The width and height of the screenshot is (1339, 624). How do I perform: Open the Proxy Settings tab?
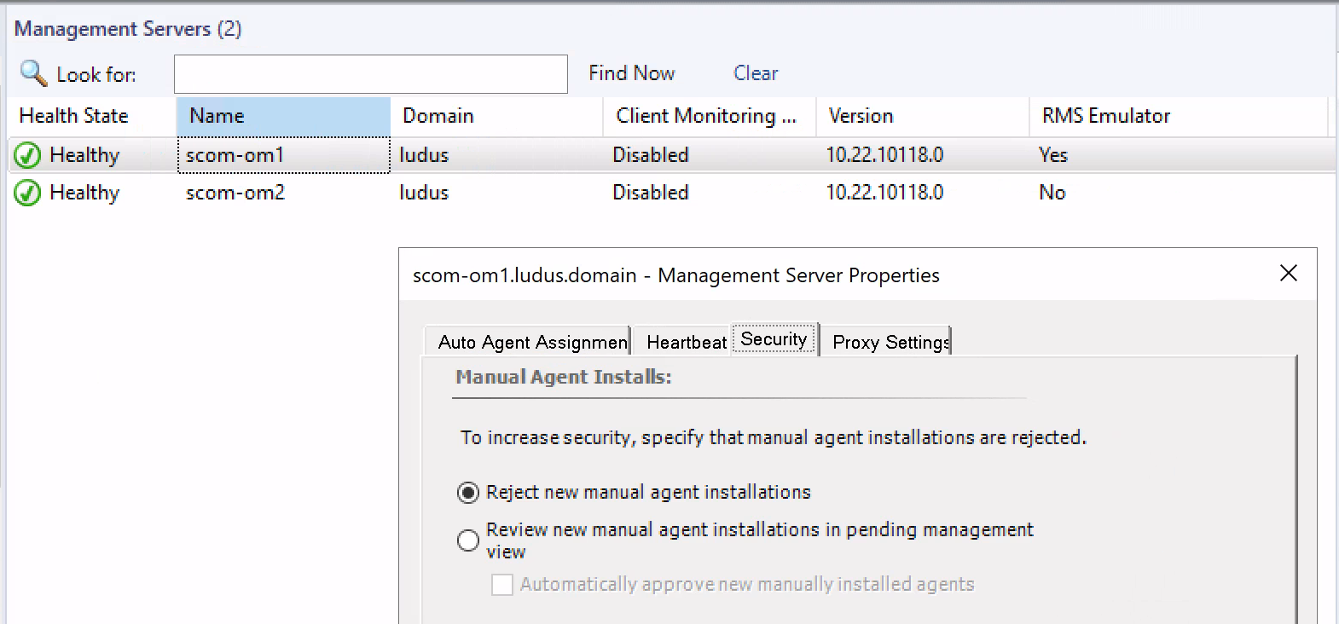(x=888, y=342)
